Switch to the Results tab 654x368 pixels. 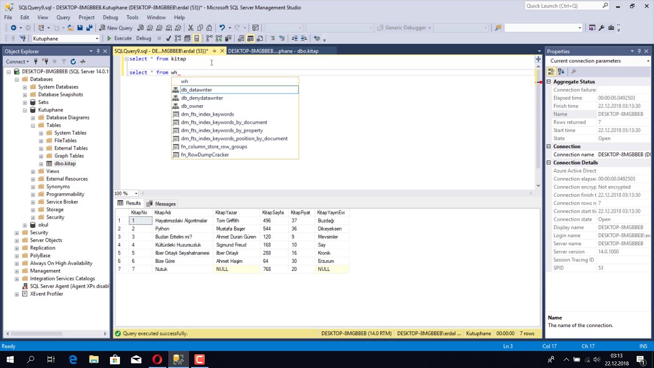point(130,203)
